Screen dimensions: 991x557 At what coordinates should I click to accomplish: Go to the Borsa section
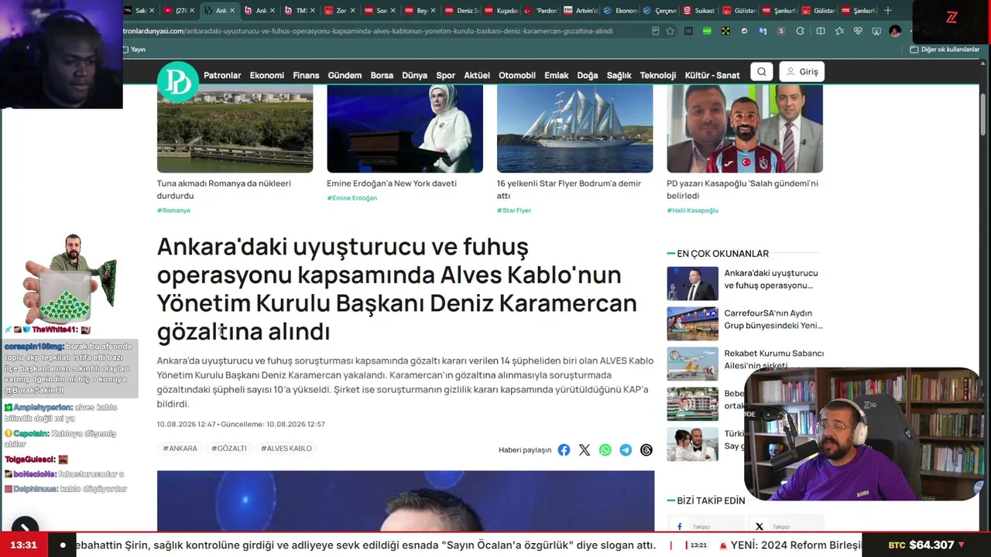pyautogui.click(x=382, y=75)
